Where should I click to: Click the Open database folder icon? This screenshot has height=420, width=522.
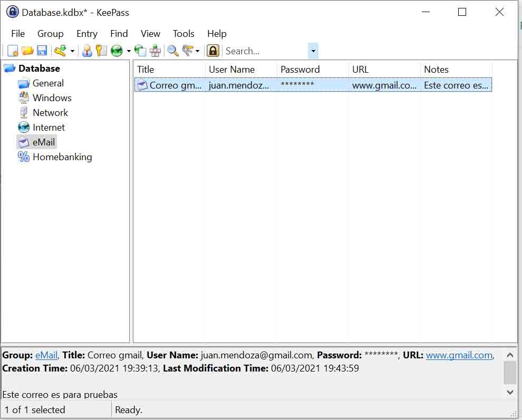(x=27, y=51)
